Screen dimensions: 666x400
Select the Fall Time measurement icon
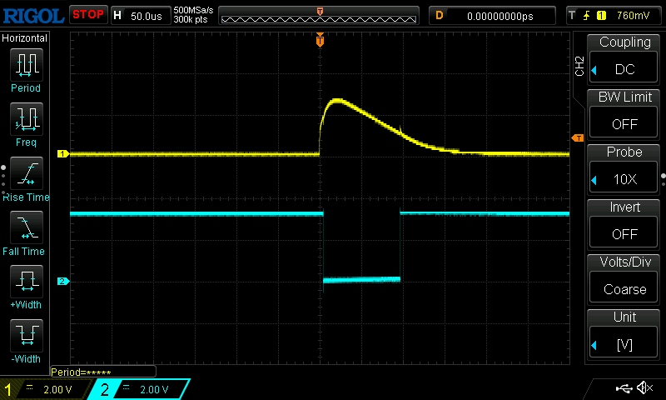pos(26,228)
